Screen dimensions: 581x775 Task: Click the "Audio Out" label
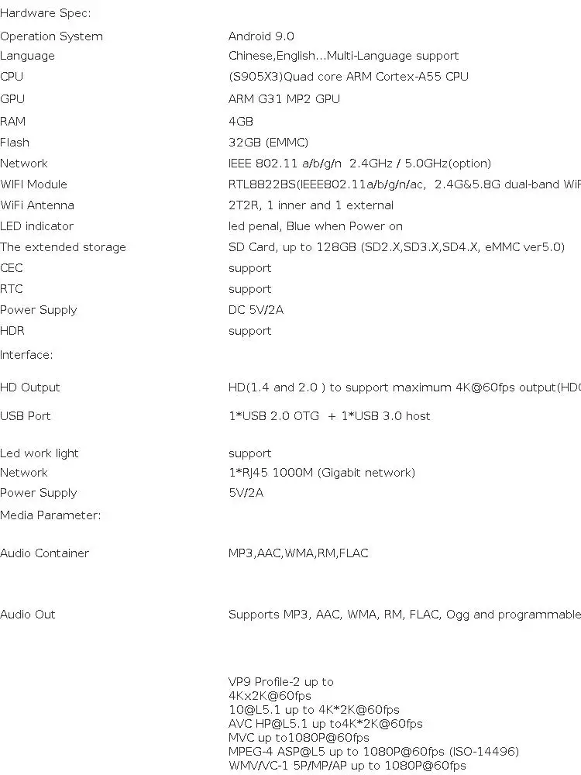28,615
